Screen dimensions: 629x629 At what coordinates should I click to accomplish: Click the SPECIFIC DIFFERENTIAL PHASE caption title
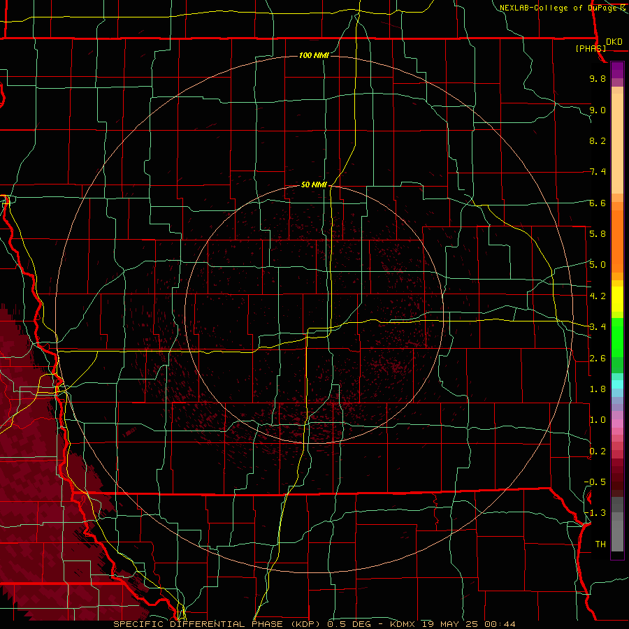click(x=199, y=624)
